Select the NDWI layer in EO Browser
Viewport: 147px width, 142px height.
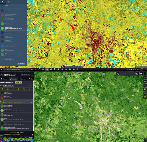pos(17,119)
